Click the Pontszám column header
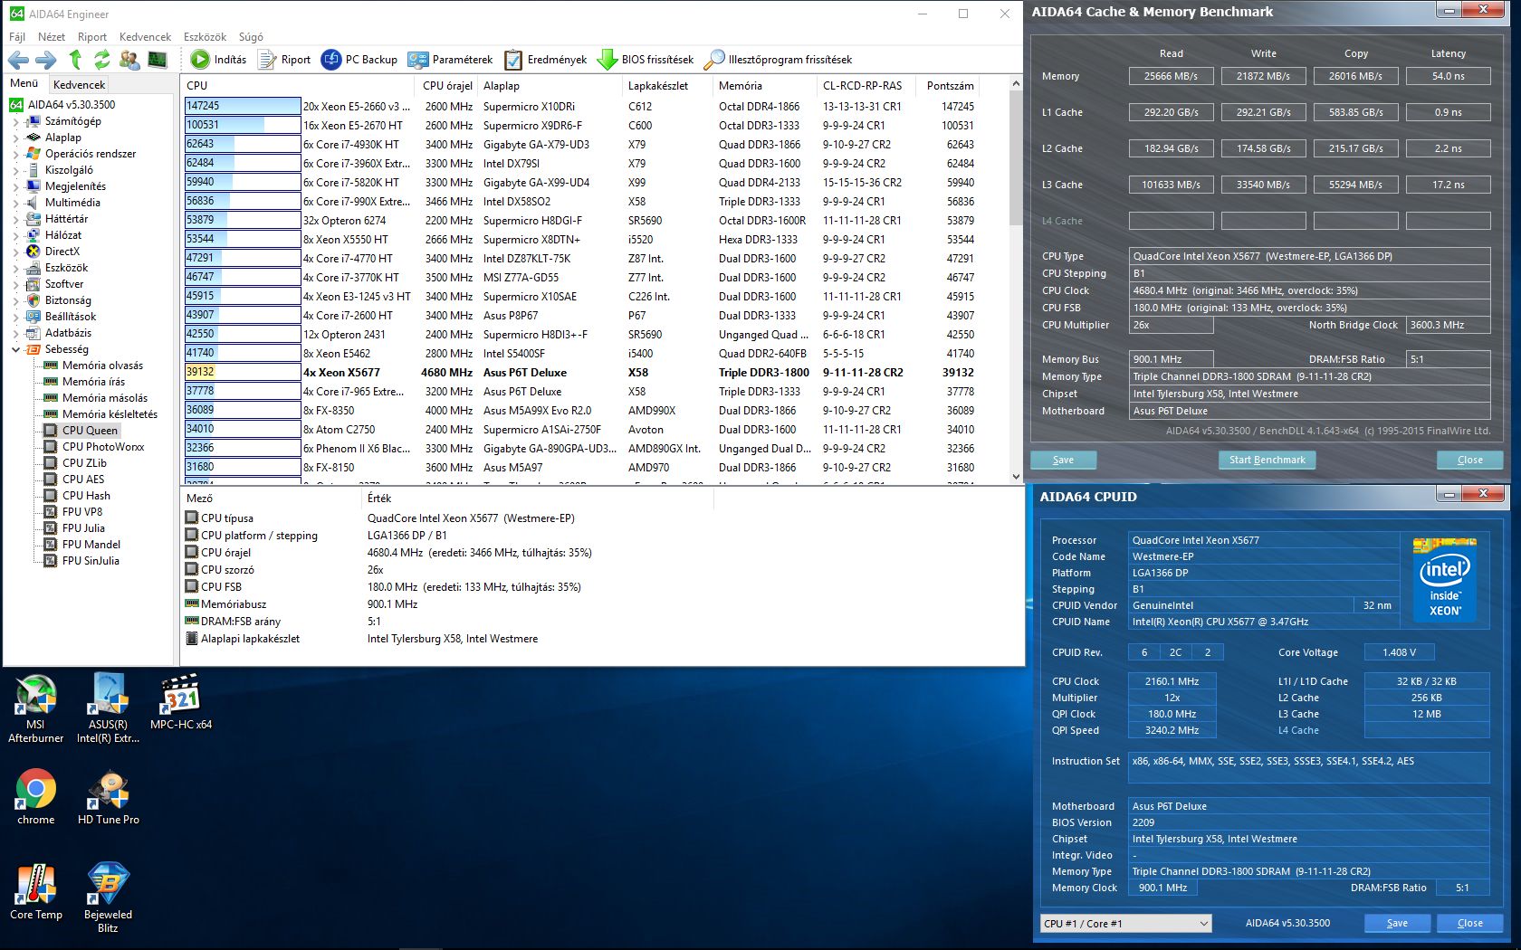 (x=950, y=86)
